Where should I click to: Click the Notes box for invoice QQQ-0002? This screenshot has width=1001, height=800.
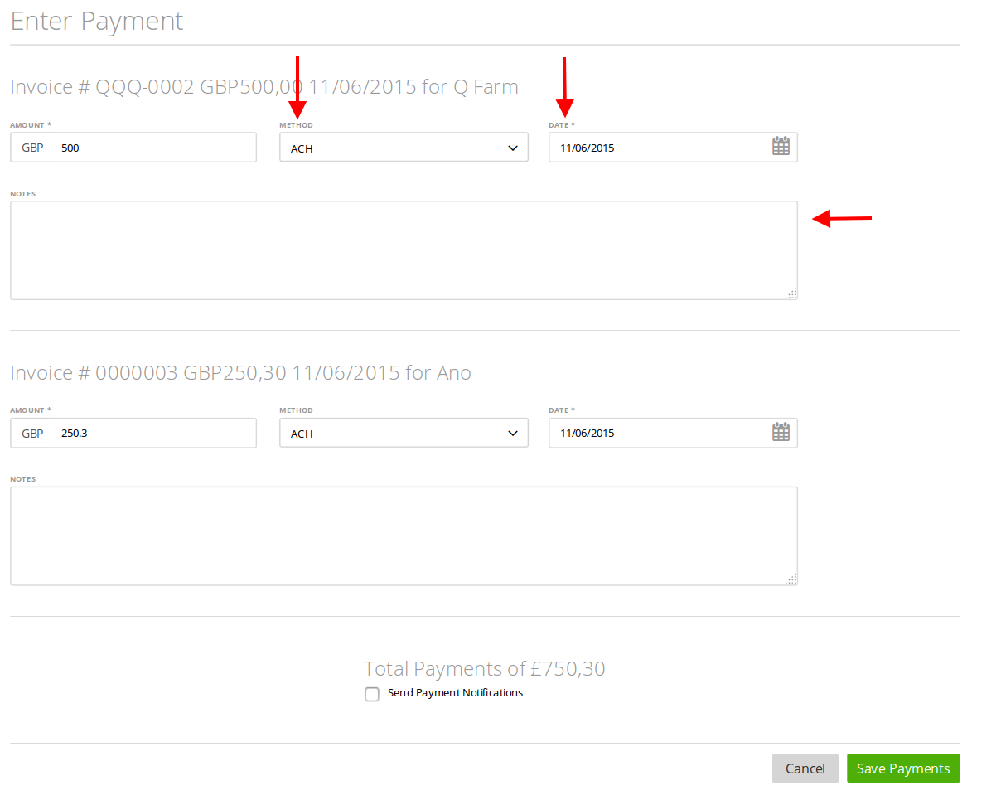pyautogui.click(x=404, y=250)
